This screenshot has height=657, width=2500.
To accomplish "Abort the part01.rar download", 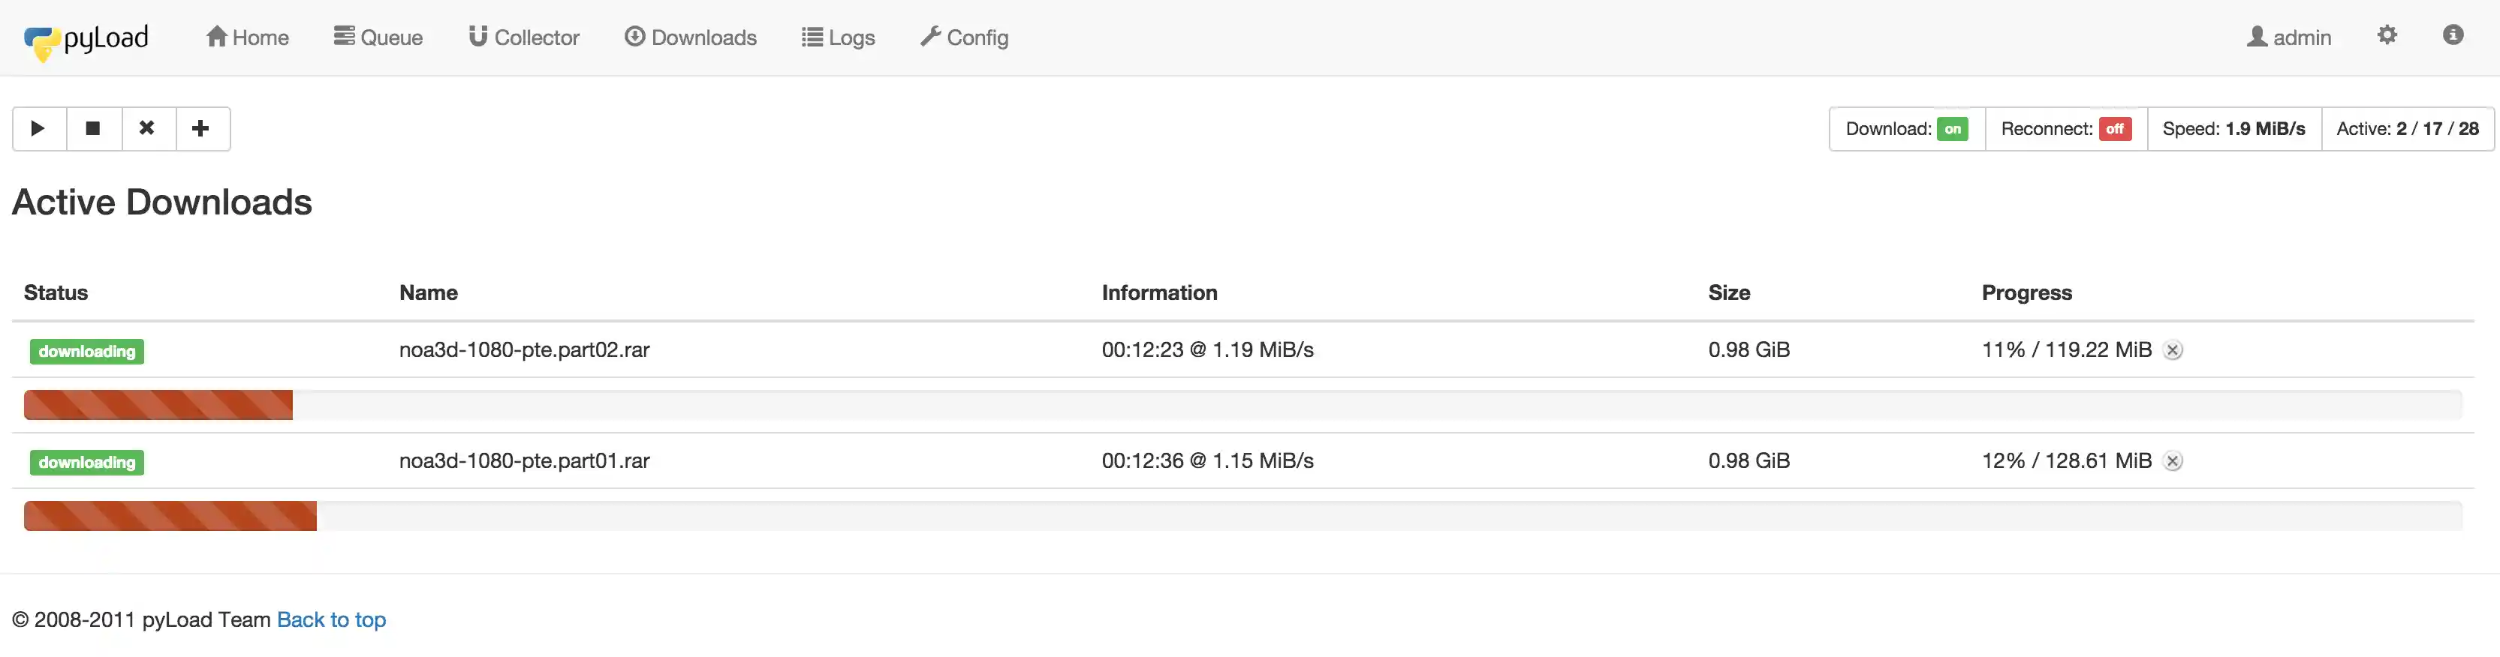I will (x=2173, y=462).
